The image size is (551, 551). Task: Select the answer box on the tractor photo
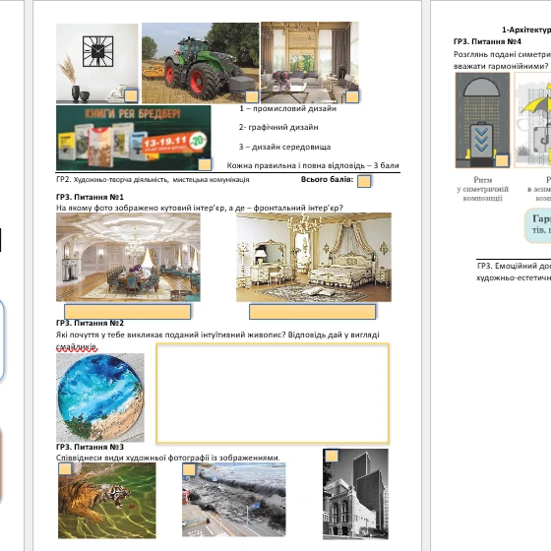[252, 96]
